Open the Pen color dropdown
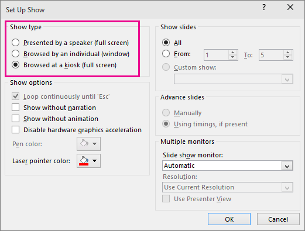This screenshot has width=305, height=231. pos(88,144)
